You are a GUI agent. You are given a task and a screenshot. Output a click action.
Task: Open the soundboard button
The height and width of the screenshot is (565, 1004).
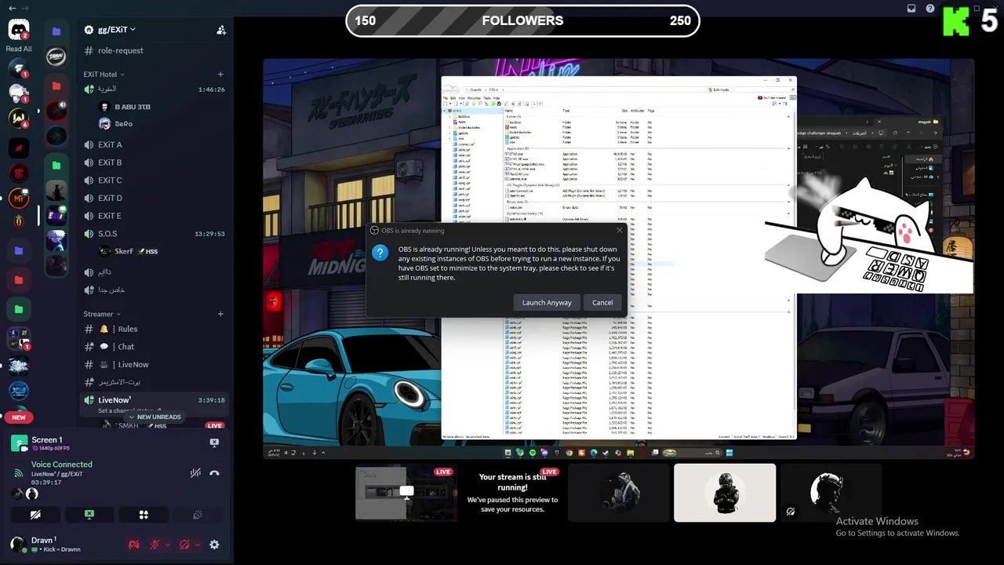198,515
